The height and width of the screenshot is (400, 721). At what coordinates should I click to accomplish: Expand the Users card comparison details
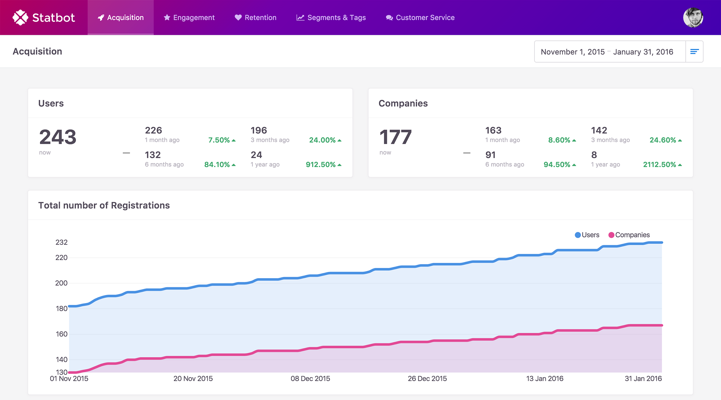point(126,152)
